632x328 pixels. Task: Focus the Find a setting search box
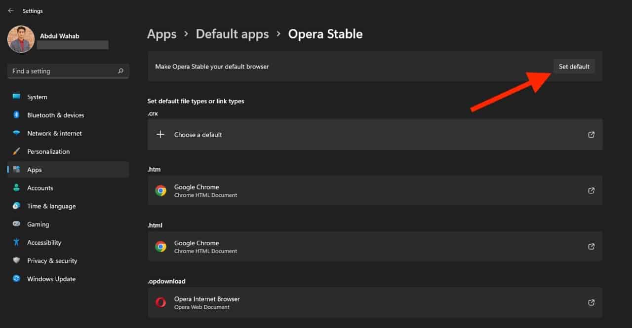click(68, 71)
